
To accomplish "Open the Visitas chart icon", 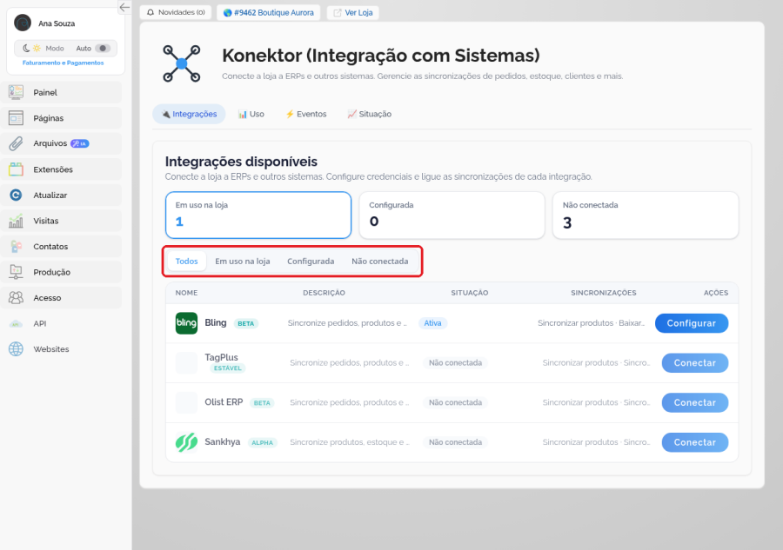I will [x=16, y=221].
